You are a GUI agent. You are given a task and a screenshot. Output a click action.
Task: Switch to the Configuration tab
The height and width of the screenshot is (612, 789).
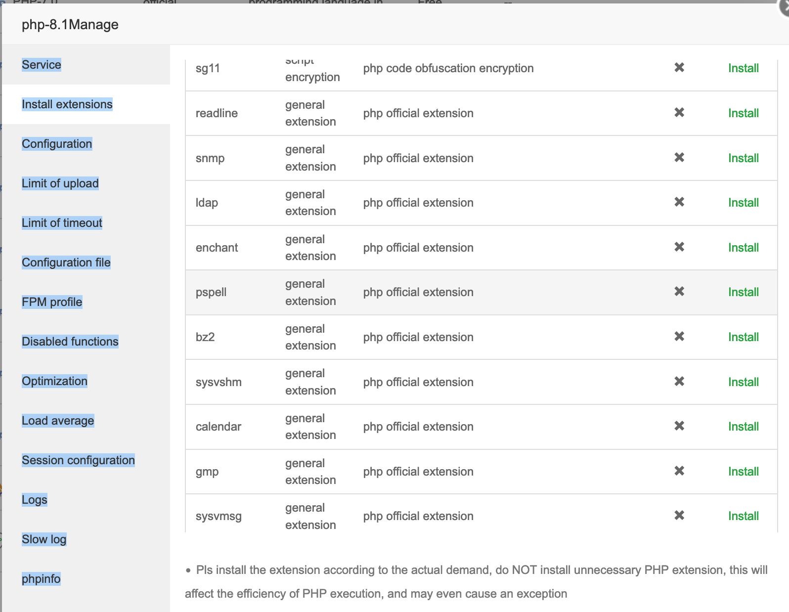(x=57, y=144)
